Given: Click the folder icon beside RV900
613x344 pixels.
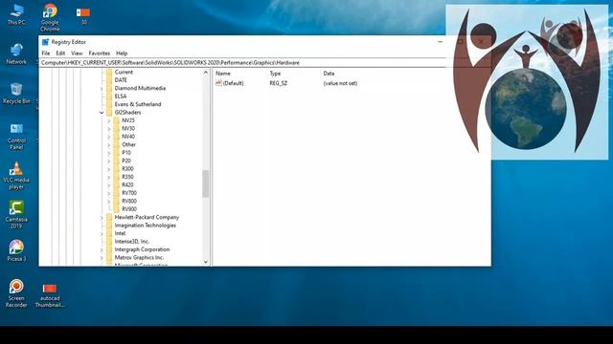Looking at the screenshot, I should [116, 209].
